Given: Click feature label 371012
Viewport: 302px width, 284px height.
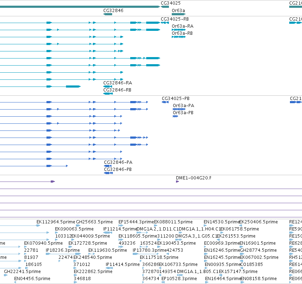Looking at the screenshot, I should pos(82,264).
